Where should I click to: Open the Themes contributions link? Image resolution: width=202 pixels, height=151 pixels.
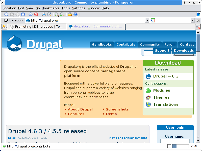pyautogui.click(x=161, y=97)
